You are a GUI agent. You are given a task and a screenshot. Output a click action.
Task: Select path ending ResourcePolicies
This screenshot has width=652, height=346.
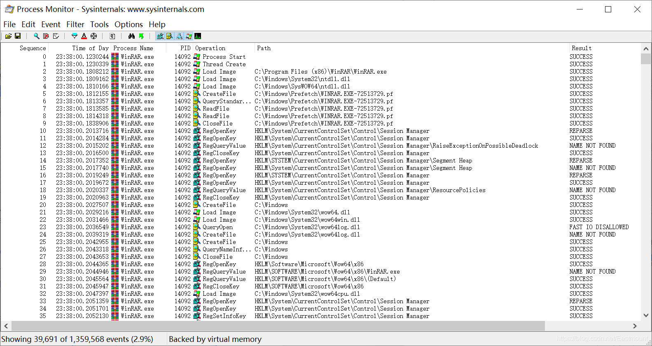(370, 190)
